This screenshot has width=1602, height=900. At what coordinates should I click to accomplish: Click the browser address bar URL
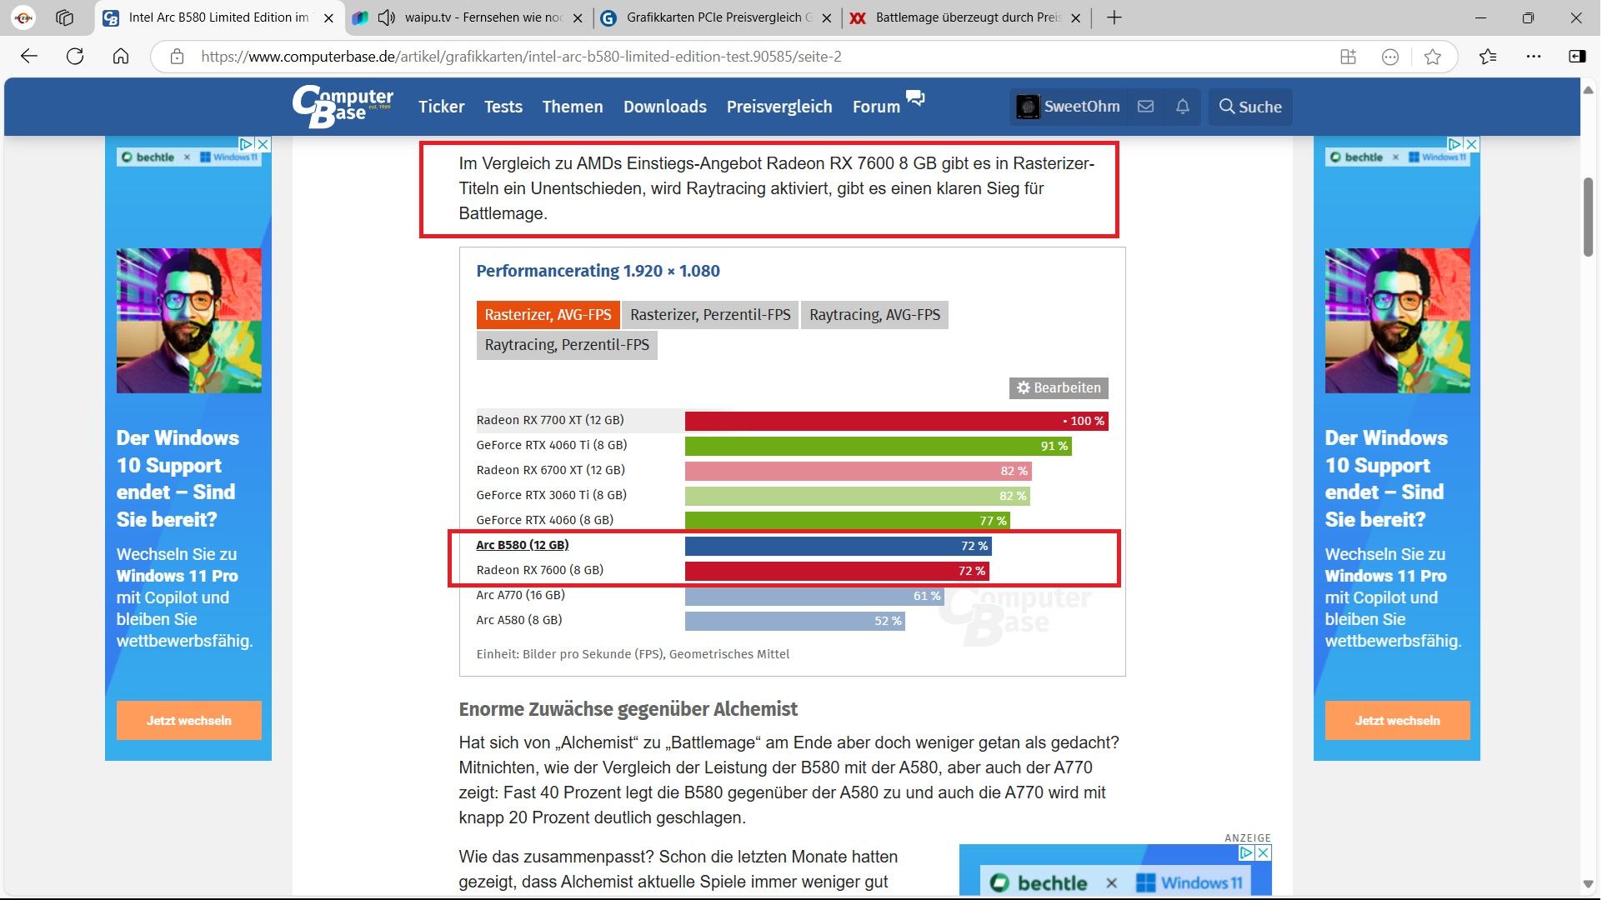tap(521, 57)
